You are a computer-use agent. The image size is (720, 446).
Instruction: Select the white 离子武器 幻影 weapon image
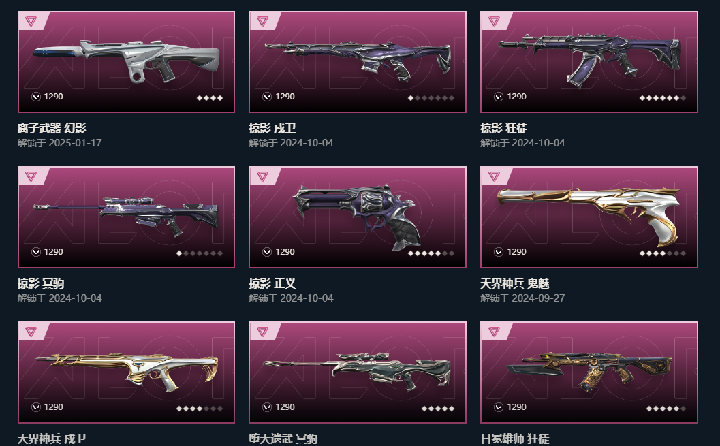tap(126, 61)
